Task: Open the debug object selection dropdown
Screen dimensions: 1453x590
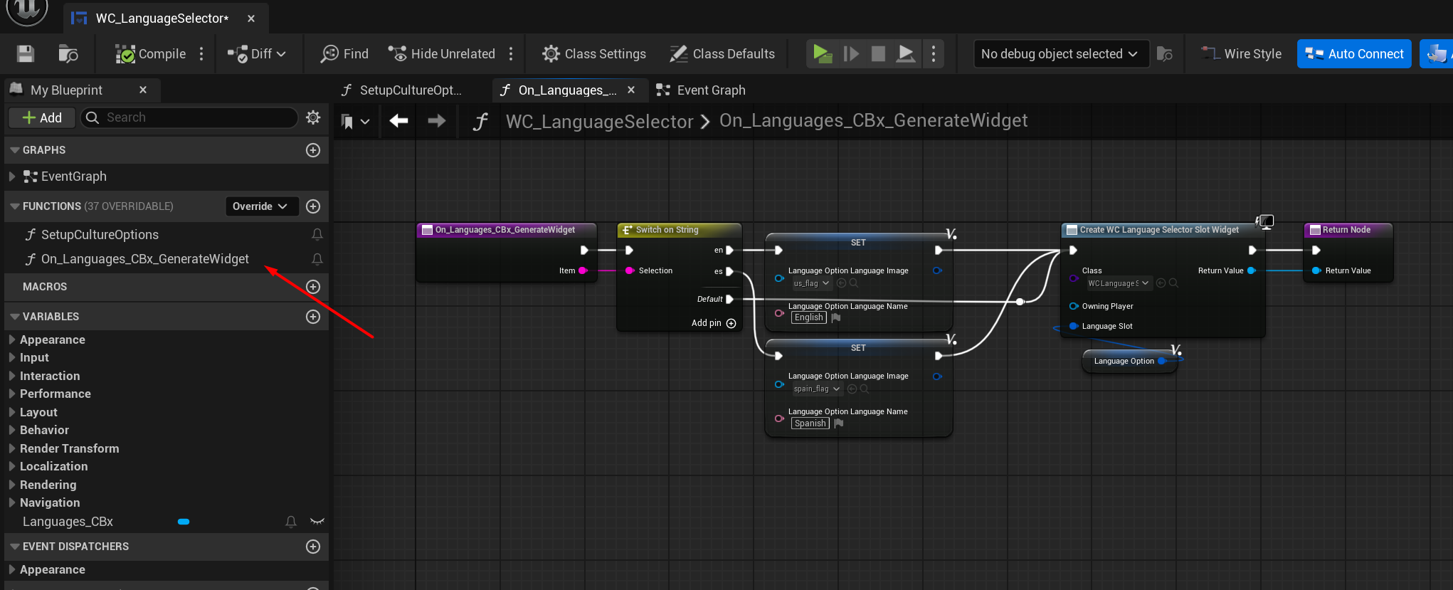Action: coord(1060,54)
